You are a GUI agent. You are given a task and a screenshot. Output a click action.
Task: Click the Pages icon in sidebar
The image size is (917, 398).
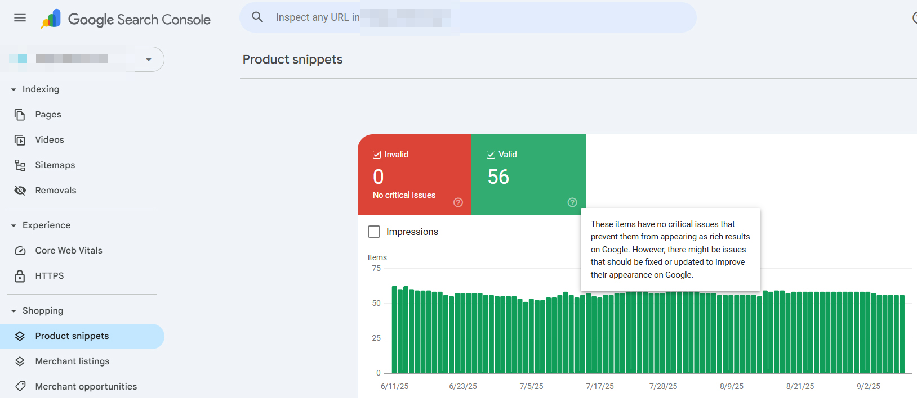[x=20, y=115]
